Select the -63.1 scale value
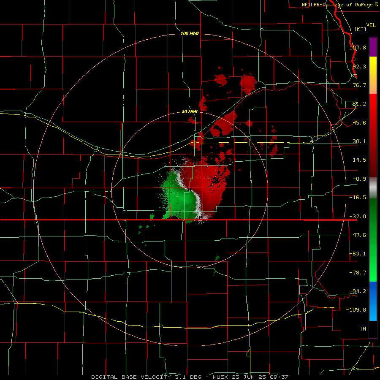Viewport: 380px width, 380px height. [358, 254]
